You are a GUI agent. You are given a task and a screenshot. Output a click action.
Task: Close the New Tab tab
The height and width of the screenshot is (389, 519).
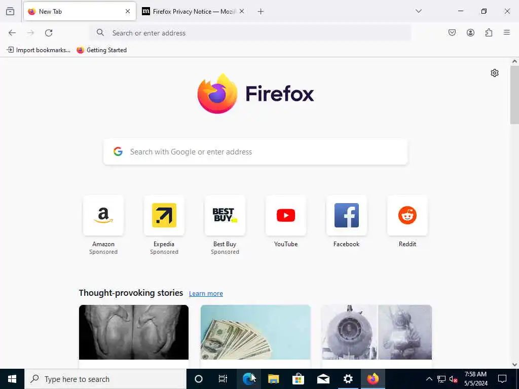point(128,11)
